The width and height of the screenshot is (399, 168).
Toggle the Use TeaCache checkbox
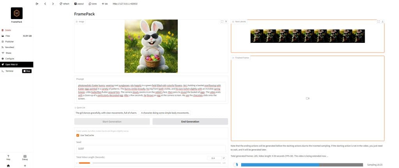(x=78, y=135)
